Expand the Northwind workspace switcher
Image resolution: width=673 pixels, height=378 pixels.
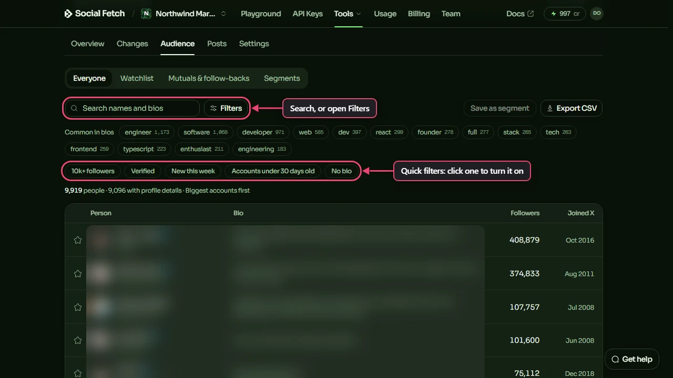tap(223, 14)
